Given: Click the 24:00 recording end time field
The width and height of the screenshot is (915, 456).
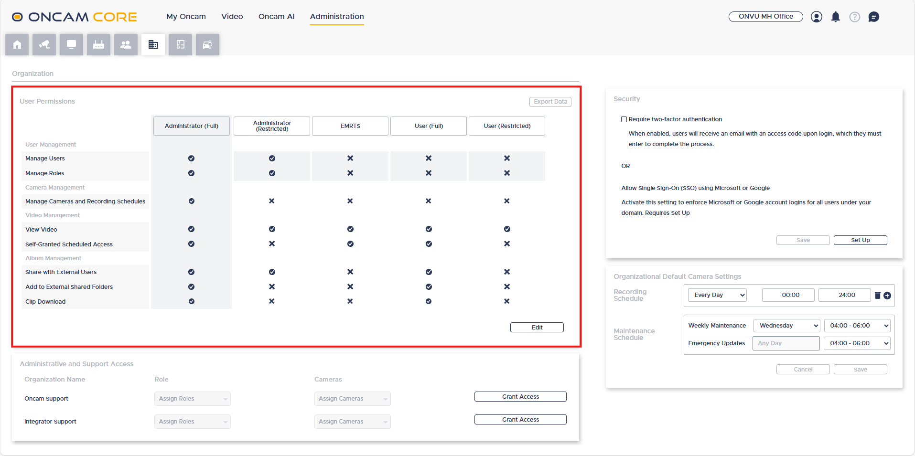Looking at the screenshot, I should tap(845, 295).
